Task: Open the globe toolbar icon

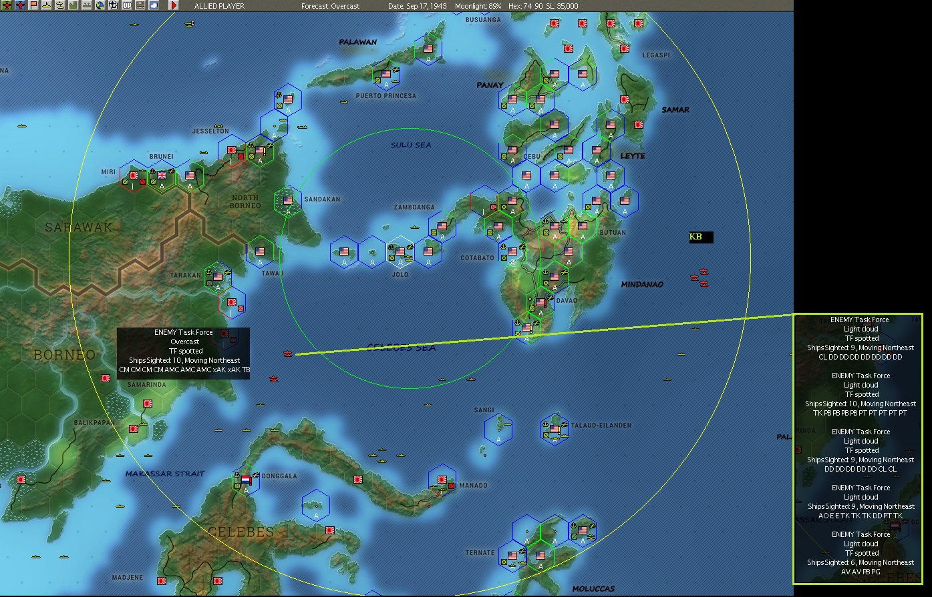Action: click(x=100, y=5)
